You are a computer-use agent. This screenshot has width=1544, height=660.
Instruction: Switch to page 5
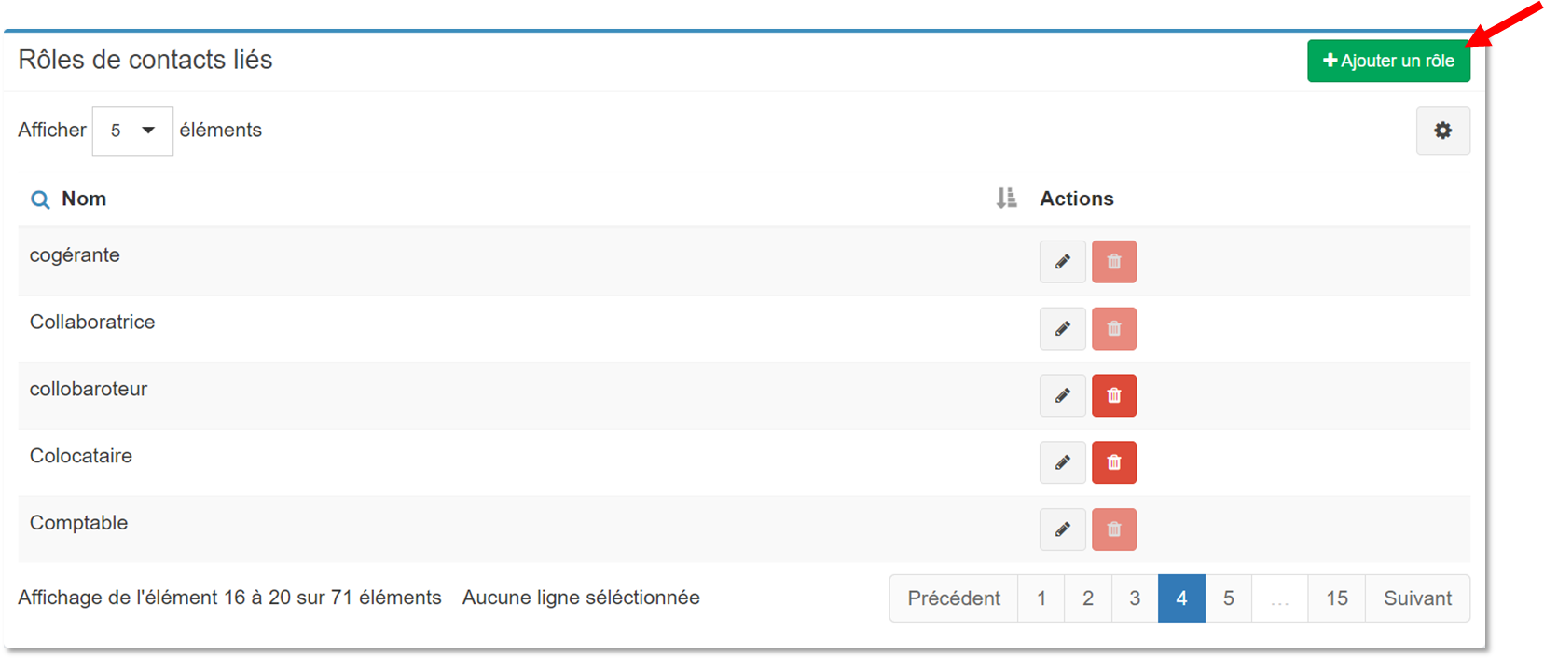(x=1229, y=598)
